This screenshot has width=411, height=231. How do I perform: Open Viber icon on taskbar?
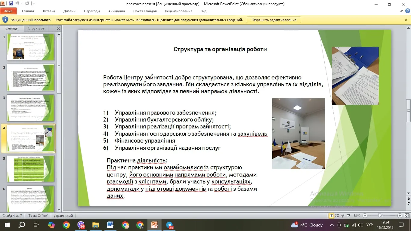[x=81, y=225]
